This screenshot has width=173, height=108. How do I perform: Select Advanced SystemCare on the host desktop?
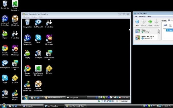(x=5, y=21)
